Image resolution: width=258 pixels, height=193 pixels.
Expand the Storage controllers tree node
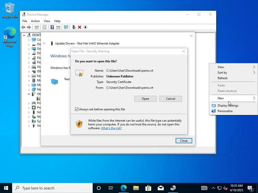point(29,117)
